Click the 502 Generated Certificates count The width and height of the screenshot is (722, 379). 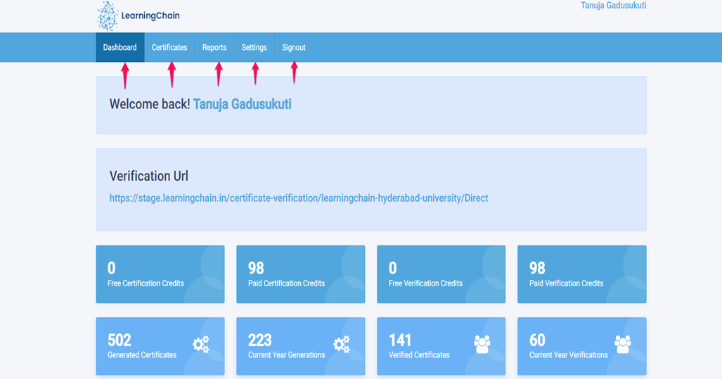point(120,340)
